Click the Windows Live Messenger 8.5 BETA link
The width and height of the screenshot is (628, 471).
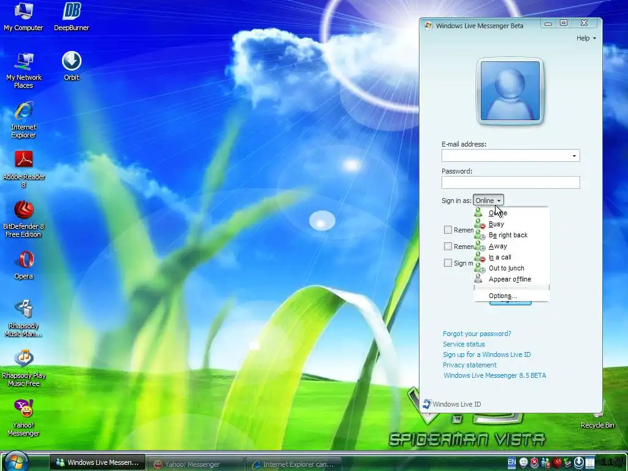coord(495,375)
